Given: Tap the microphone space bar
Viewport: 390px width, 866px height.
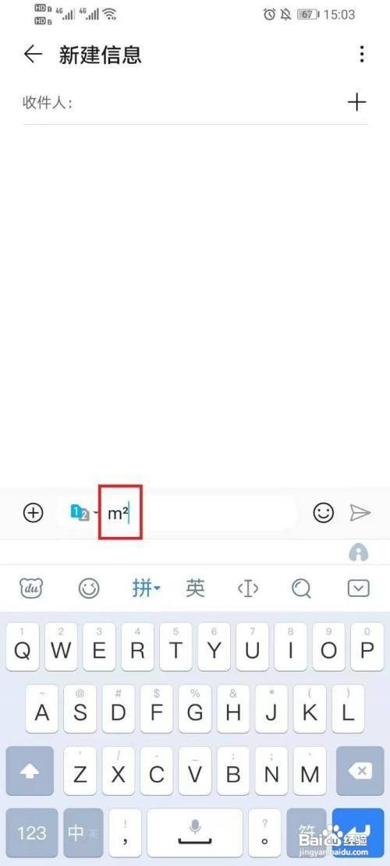Looking at the screenshot, I should [195, 832].
